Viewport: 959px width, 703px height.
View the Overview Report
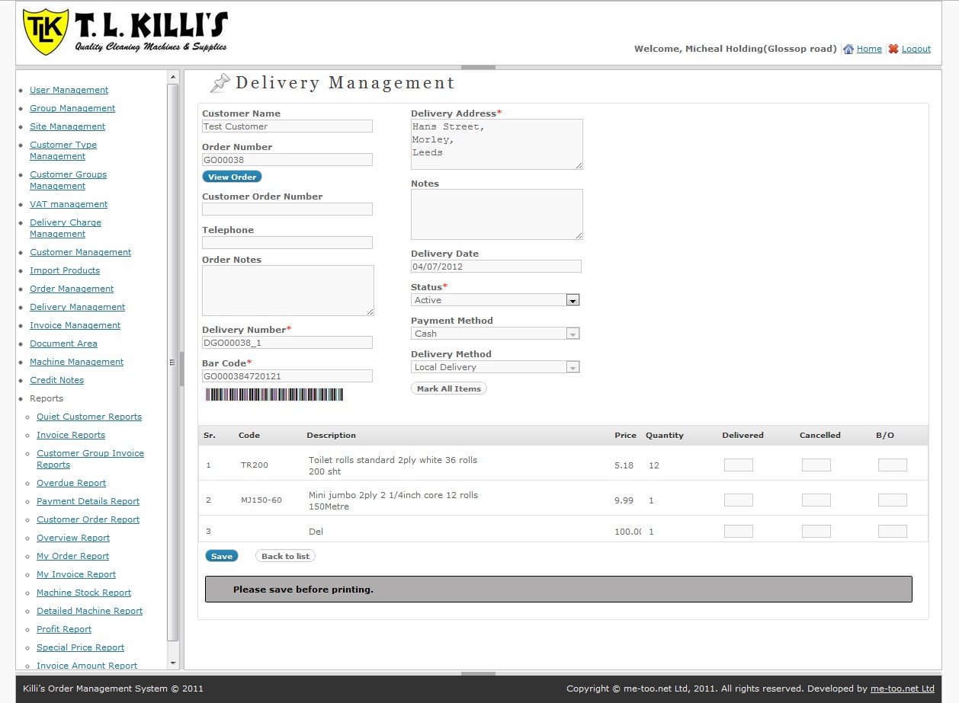click(73, 538)
